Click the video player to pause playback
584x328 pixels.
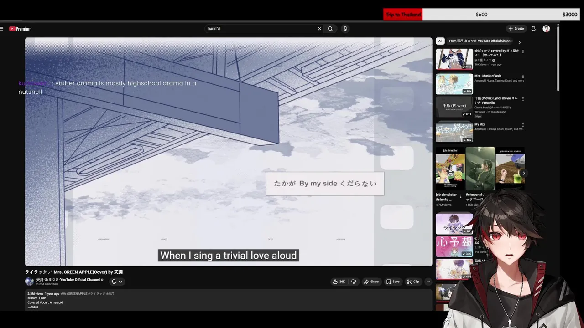(228, 152)
